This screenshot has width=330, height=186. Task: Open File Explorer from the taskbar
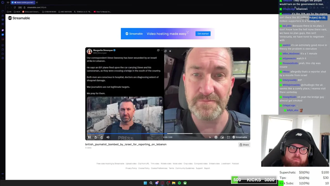tap(174, 183)
